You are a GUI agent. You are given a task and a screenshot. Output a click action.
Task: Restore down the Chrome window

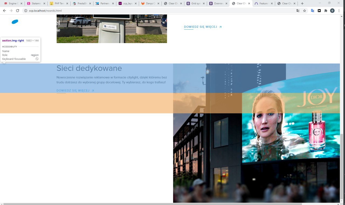coord(329,3)
